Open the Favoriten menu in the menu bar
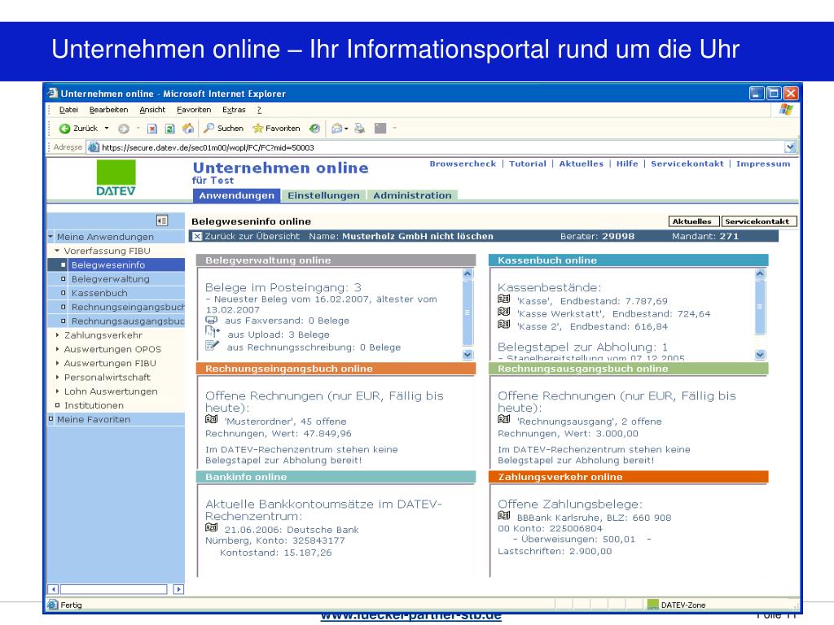834x625 pixels. [x=194, y=110]
